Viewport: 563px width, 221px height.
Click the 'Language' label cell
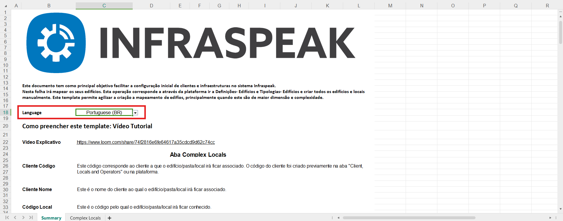point(32,113)
